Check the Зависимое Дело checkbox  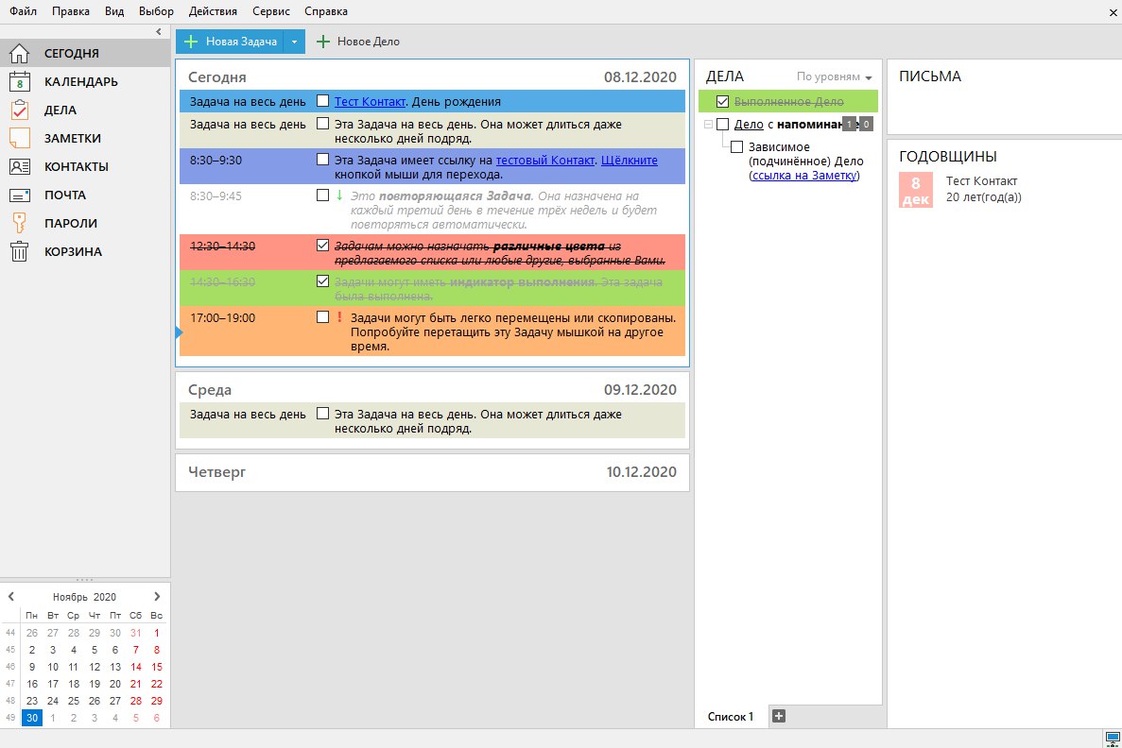pyautogui.click(x=737, y=146)
